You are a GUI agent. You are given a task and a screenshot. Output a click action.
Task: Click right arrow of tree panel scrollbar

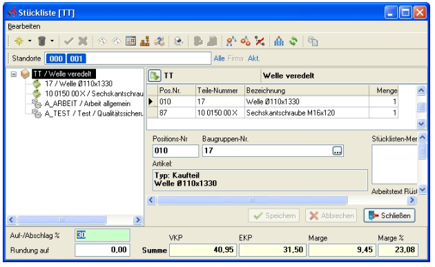pos(137,220)
